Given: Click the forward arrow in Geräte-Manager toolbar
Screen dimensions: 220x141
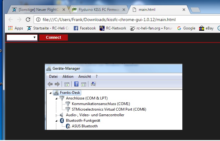Looking at the screenshot, I should tap(57, 84).
